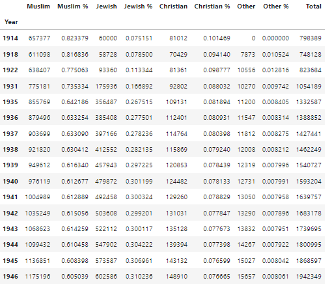Click Muslim value 903699
The image size is (332, 289).
(39, 134)
